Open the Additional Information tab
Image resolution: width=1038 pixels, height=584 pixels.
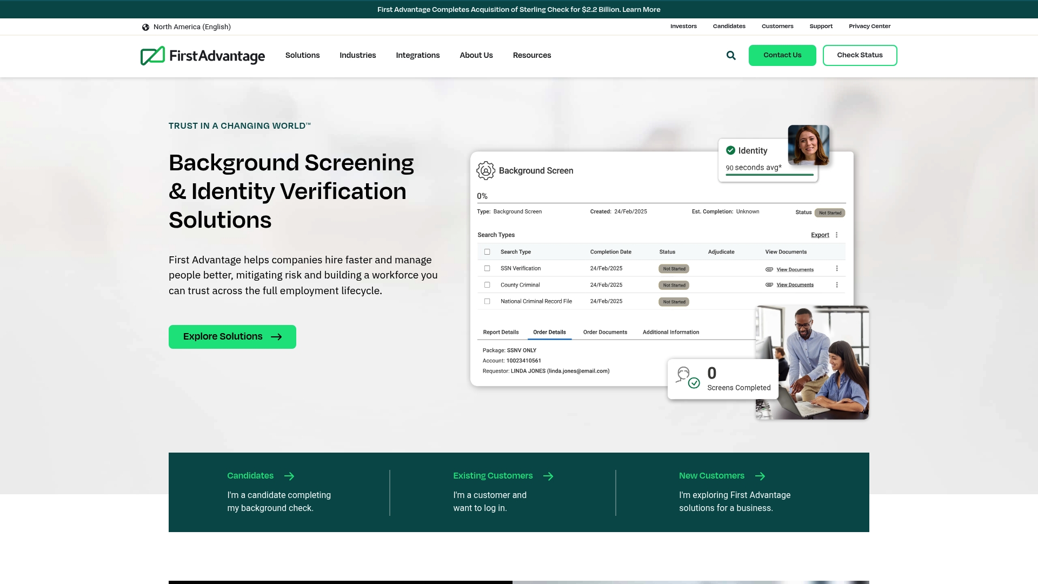click(670, 332)
